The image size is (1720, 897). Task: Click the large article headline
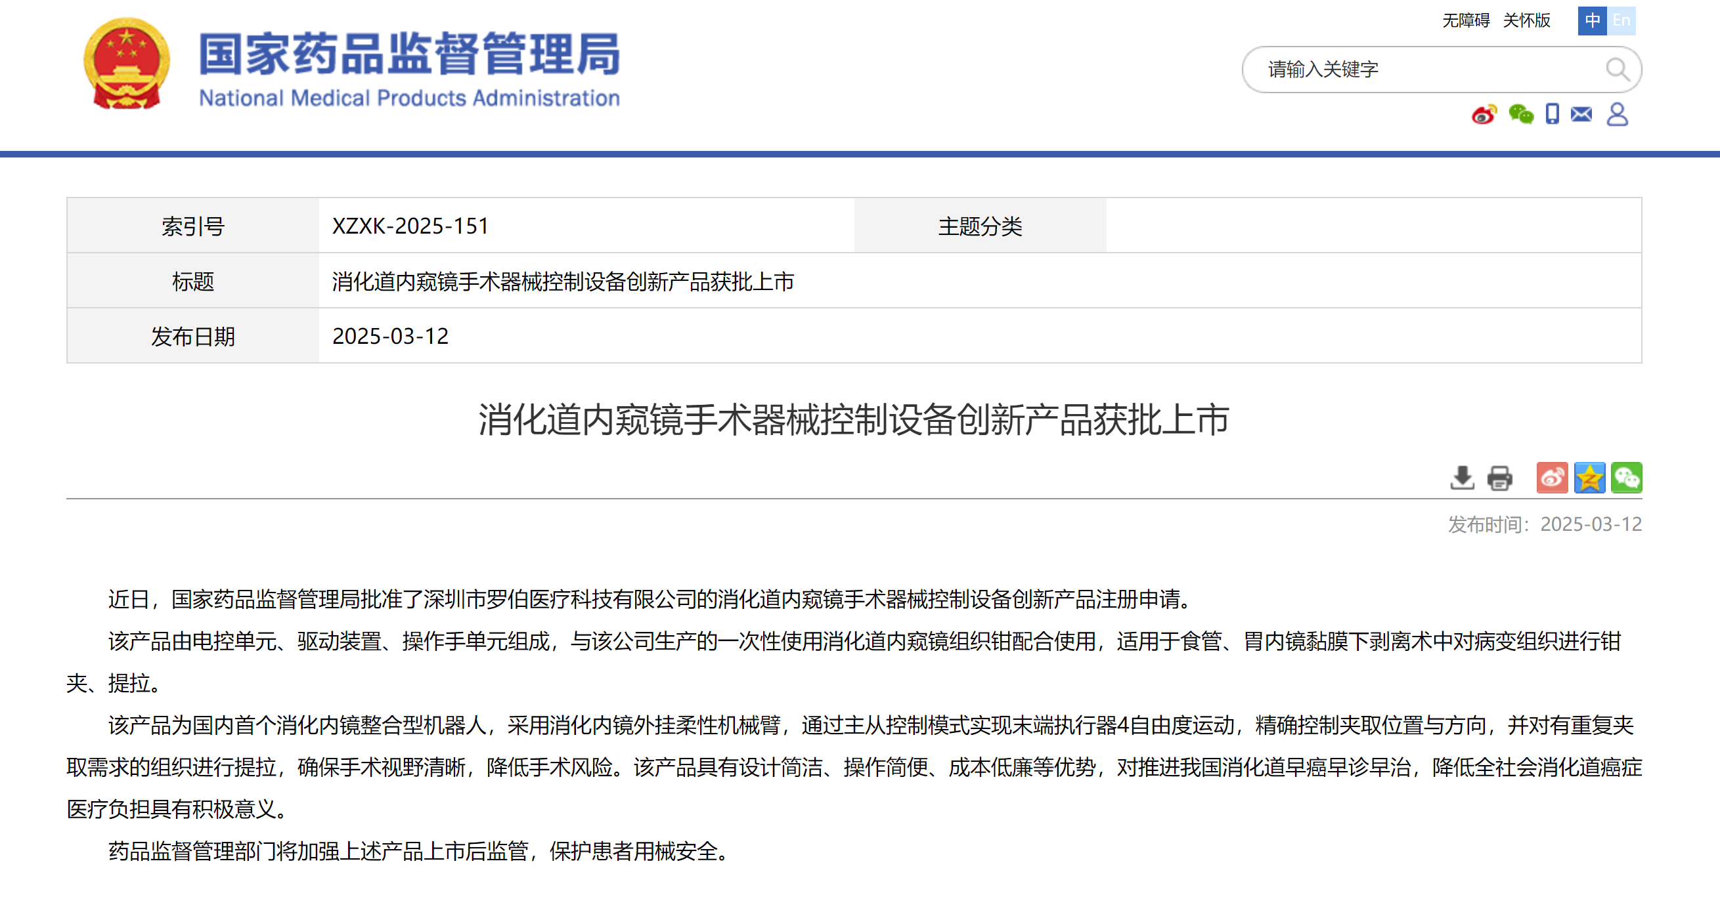tap(853, 419)
